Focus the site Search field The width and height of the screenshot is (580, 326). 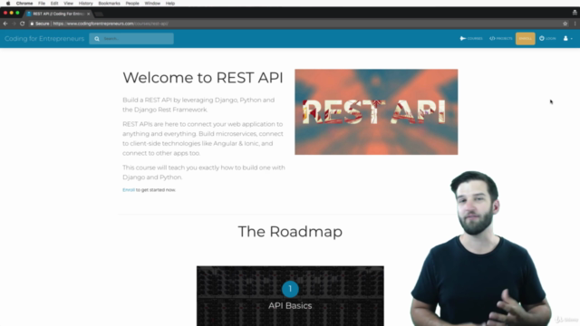click(x=131, y=38)
